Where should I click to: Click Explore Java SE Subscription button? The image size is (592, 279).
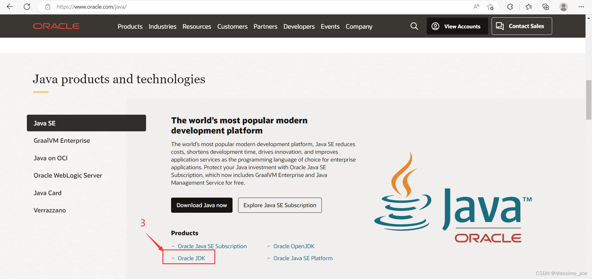click(280, 205)
